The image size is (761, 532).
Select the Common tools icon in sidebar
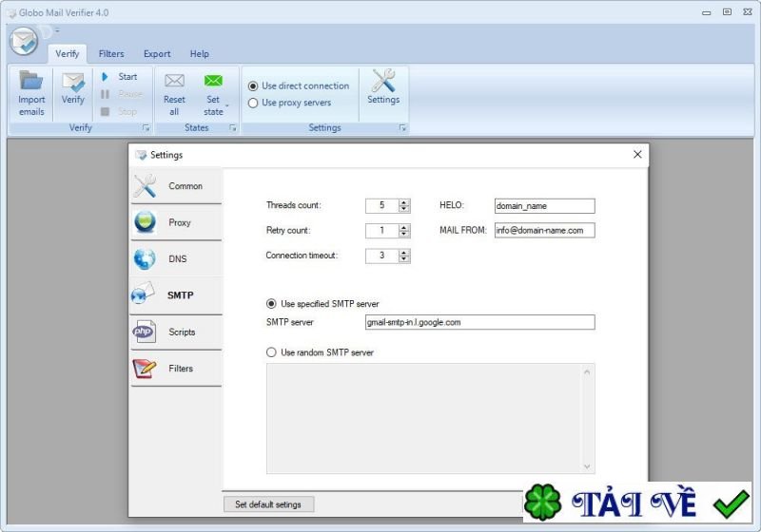(145, 186)
